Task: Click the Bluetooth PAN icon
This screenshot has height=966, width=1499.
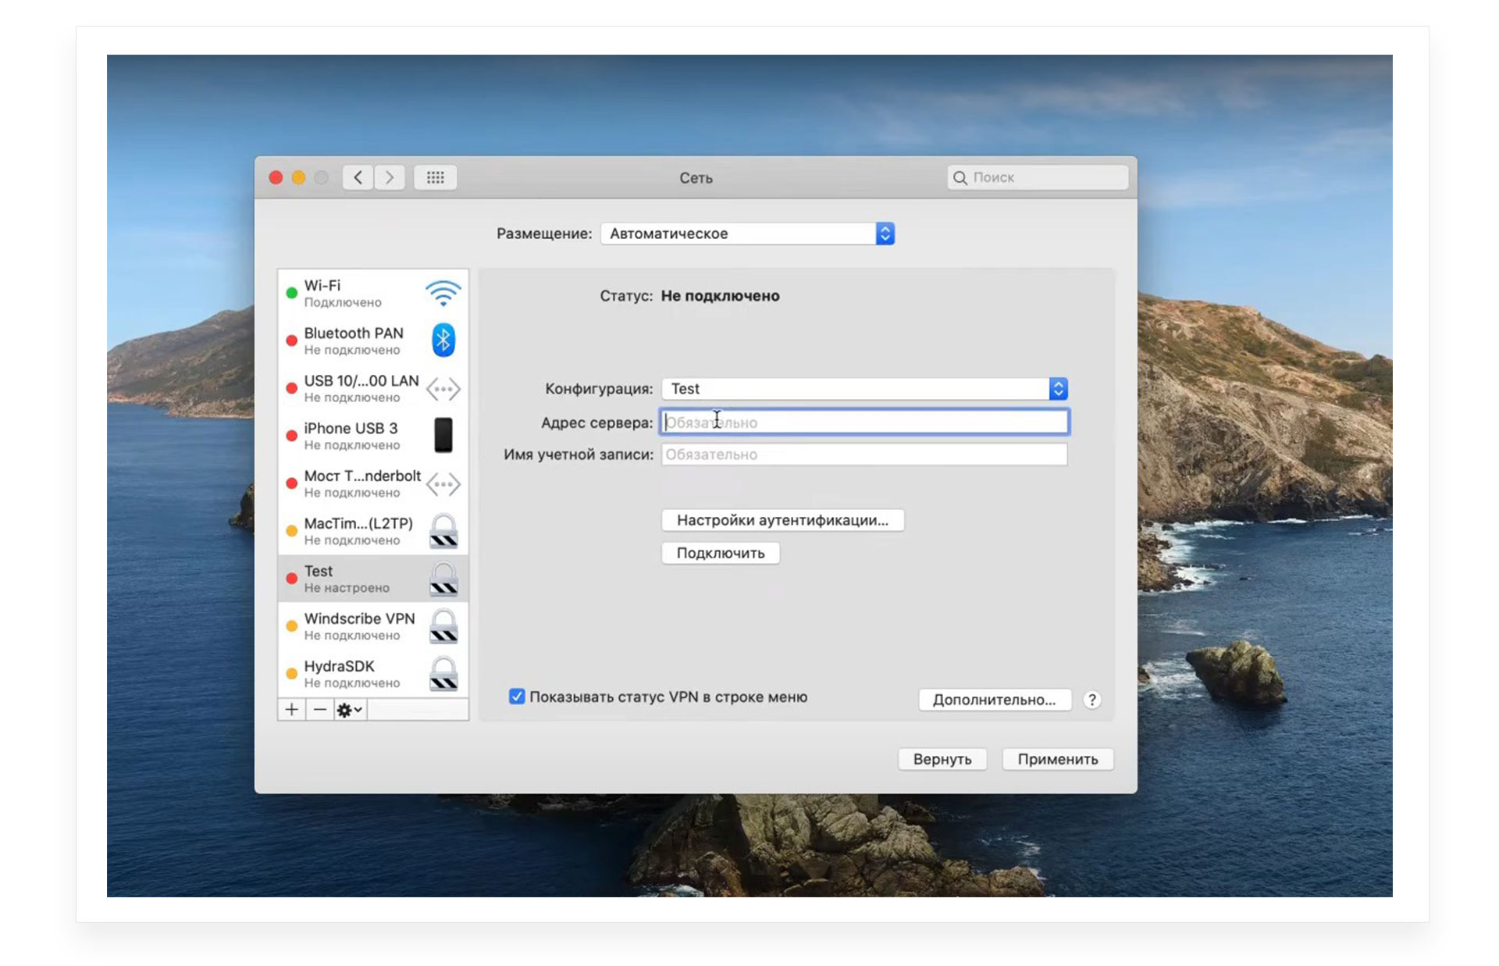Action: [x=443, y=340]
